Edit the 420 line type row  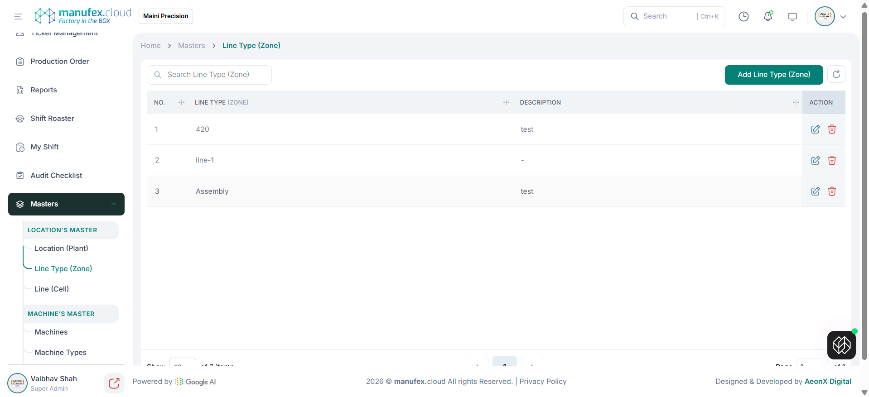[x=815, y=129]
